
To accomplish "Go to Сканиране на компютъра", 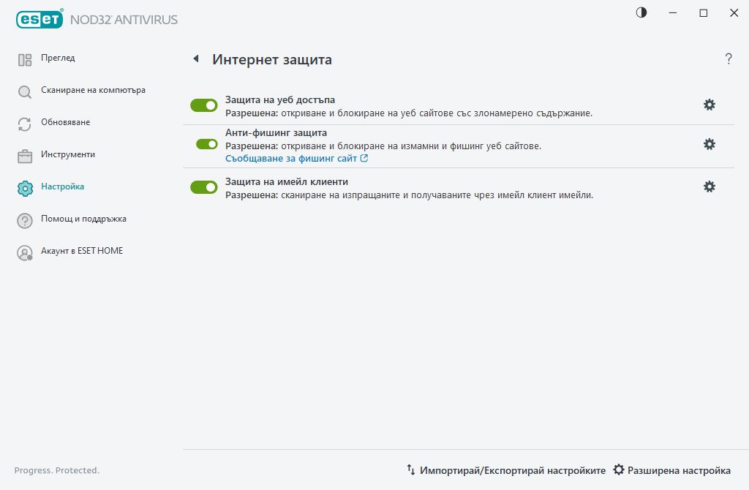I will 93,90.
